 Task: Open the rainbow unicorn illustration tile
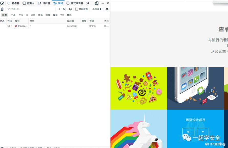click(x=139, y=129)
